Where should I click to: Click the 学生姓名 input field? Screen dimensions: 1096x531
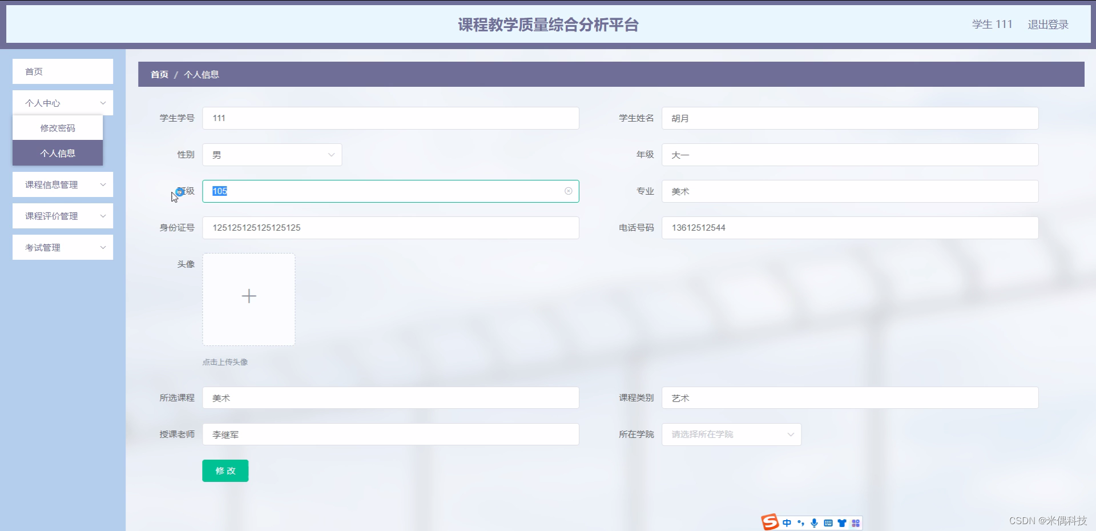(849, 118)
